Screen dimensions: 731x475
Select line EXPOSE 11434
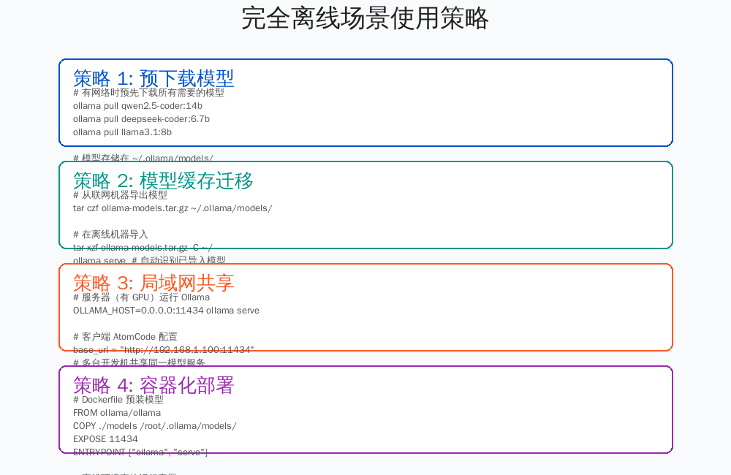105,438
